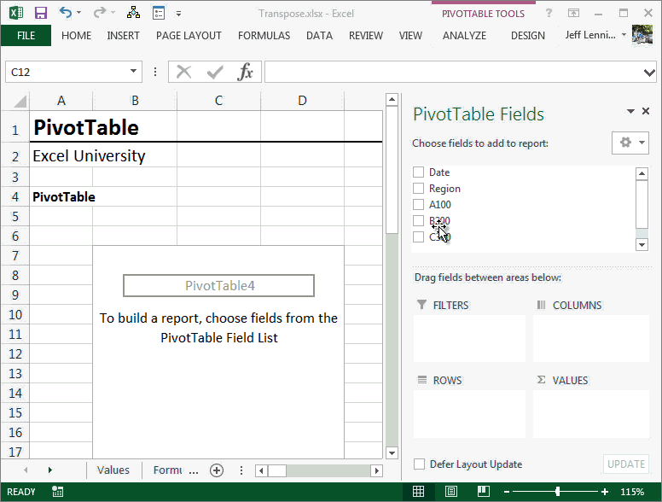Click the form list icon in quick access toolbar
Image resolution: width=662 pixels, height=502 pixels.
(159, 13)
